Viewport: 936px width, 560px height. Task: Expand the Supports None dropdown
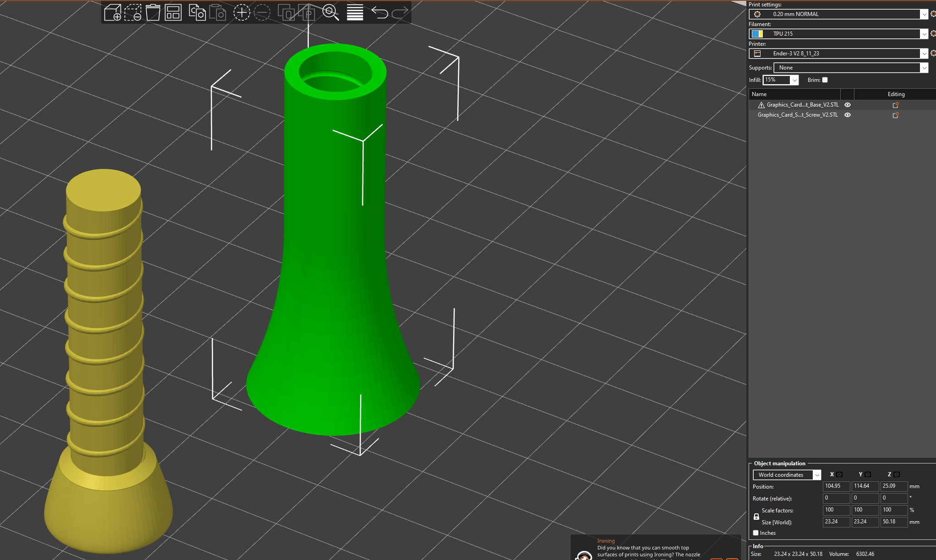point(851,68)
